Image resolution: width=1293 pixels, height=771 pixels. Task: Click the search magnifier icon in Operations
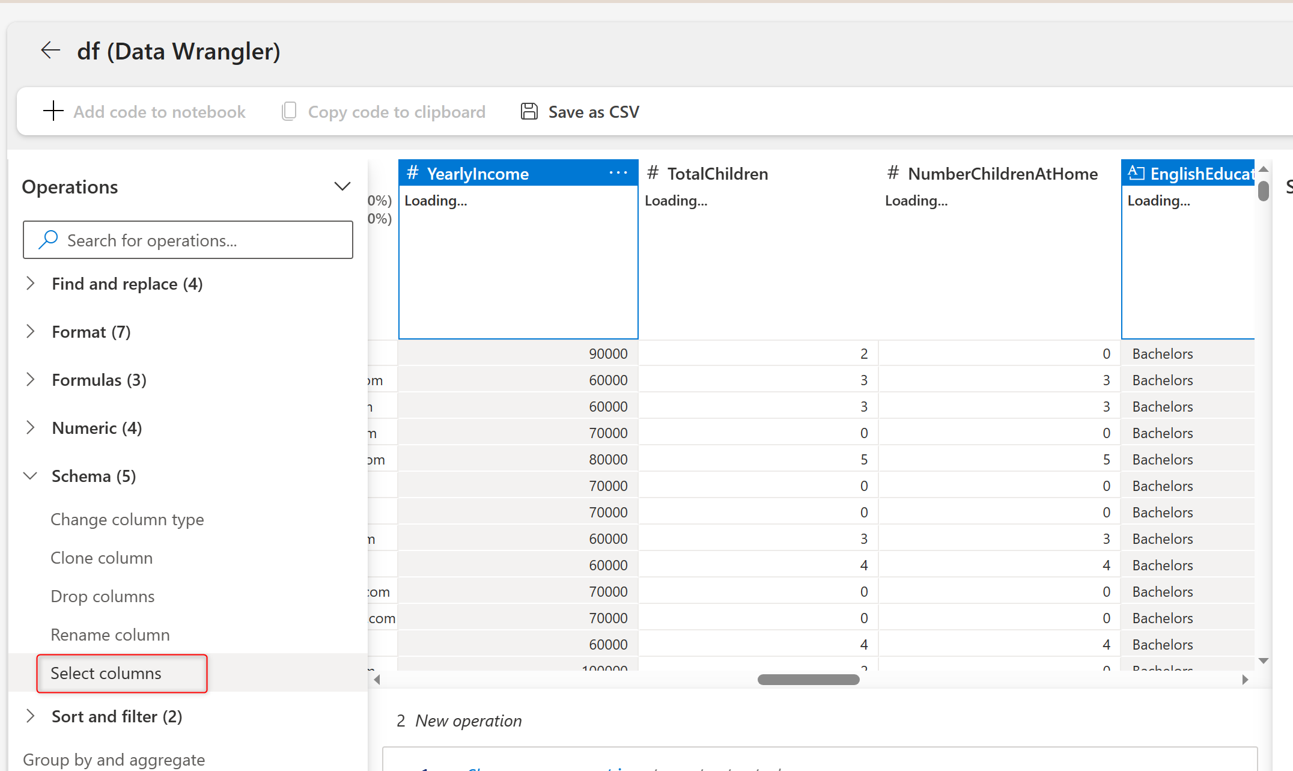click(48, 240)
